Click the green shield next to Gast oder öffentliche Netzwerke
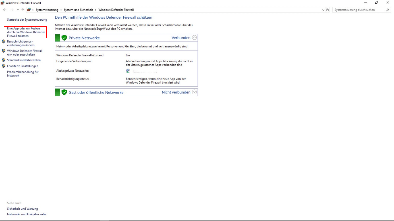 tap(64, 92)
